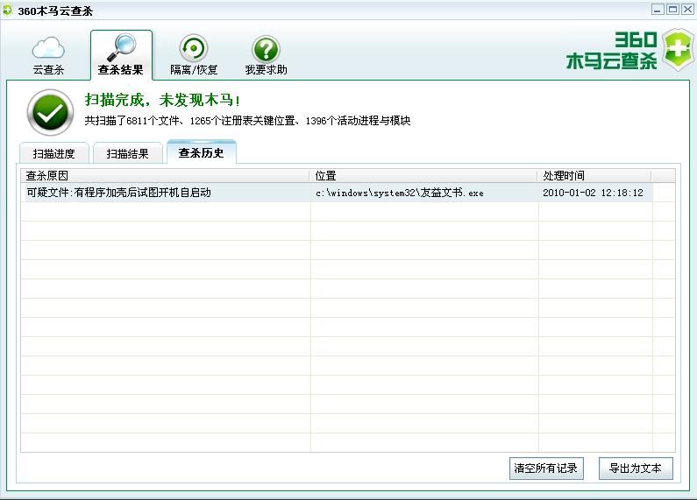The image size is (697, 500).
Task: Sort by 查杀原因 column header
Action: coord(165,176)
